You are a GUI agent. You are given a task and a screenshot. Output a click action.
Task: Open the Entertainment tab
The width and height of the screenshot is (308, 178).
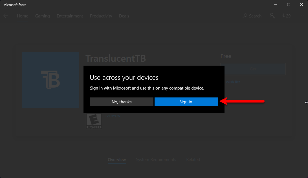pos(70,16)
